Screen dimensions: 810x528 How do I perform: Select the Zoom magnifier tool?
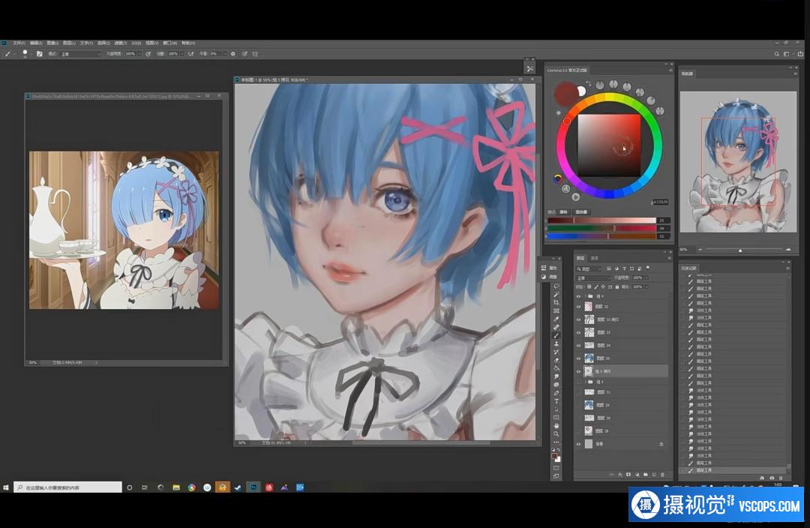[556, 434]
